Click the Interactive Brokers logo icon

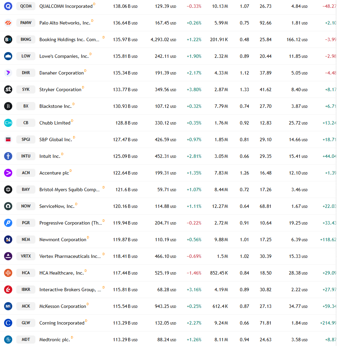(x=8, y=289)
